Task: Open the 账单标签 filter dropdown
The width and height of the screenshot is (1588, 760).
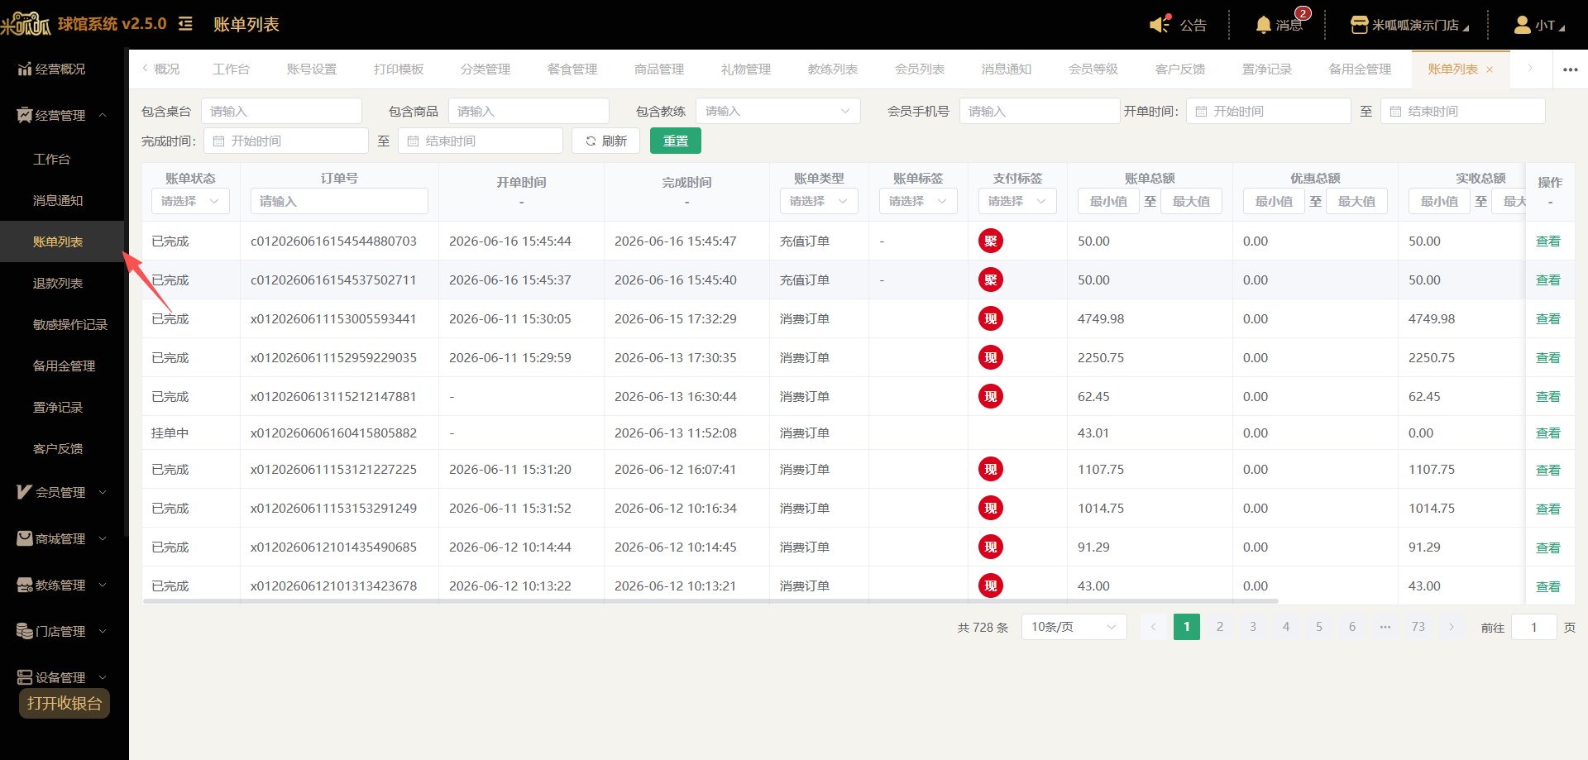Action: (x=918, y=201)
